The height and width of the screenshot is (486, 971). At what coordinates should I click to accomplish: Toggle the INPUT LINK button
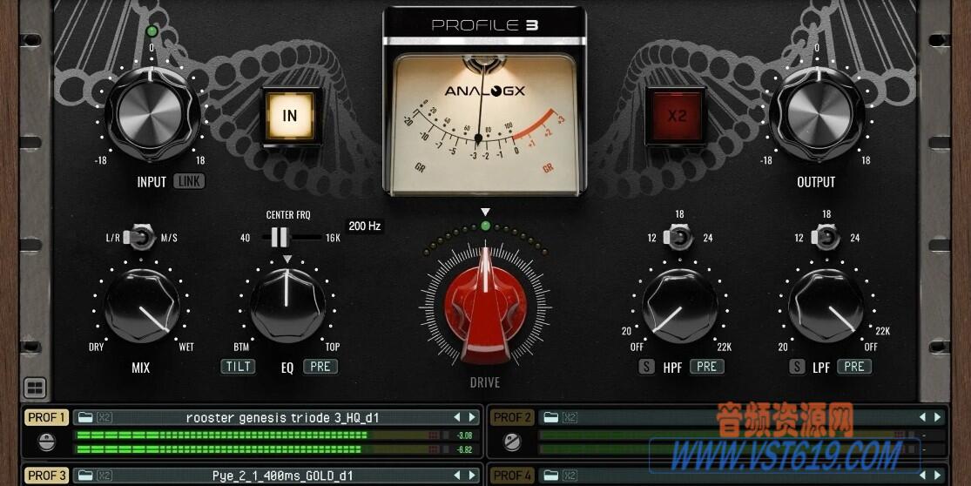(x=189, y=181)
